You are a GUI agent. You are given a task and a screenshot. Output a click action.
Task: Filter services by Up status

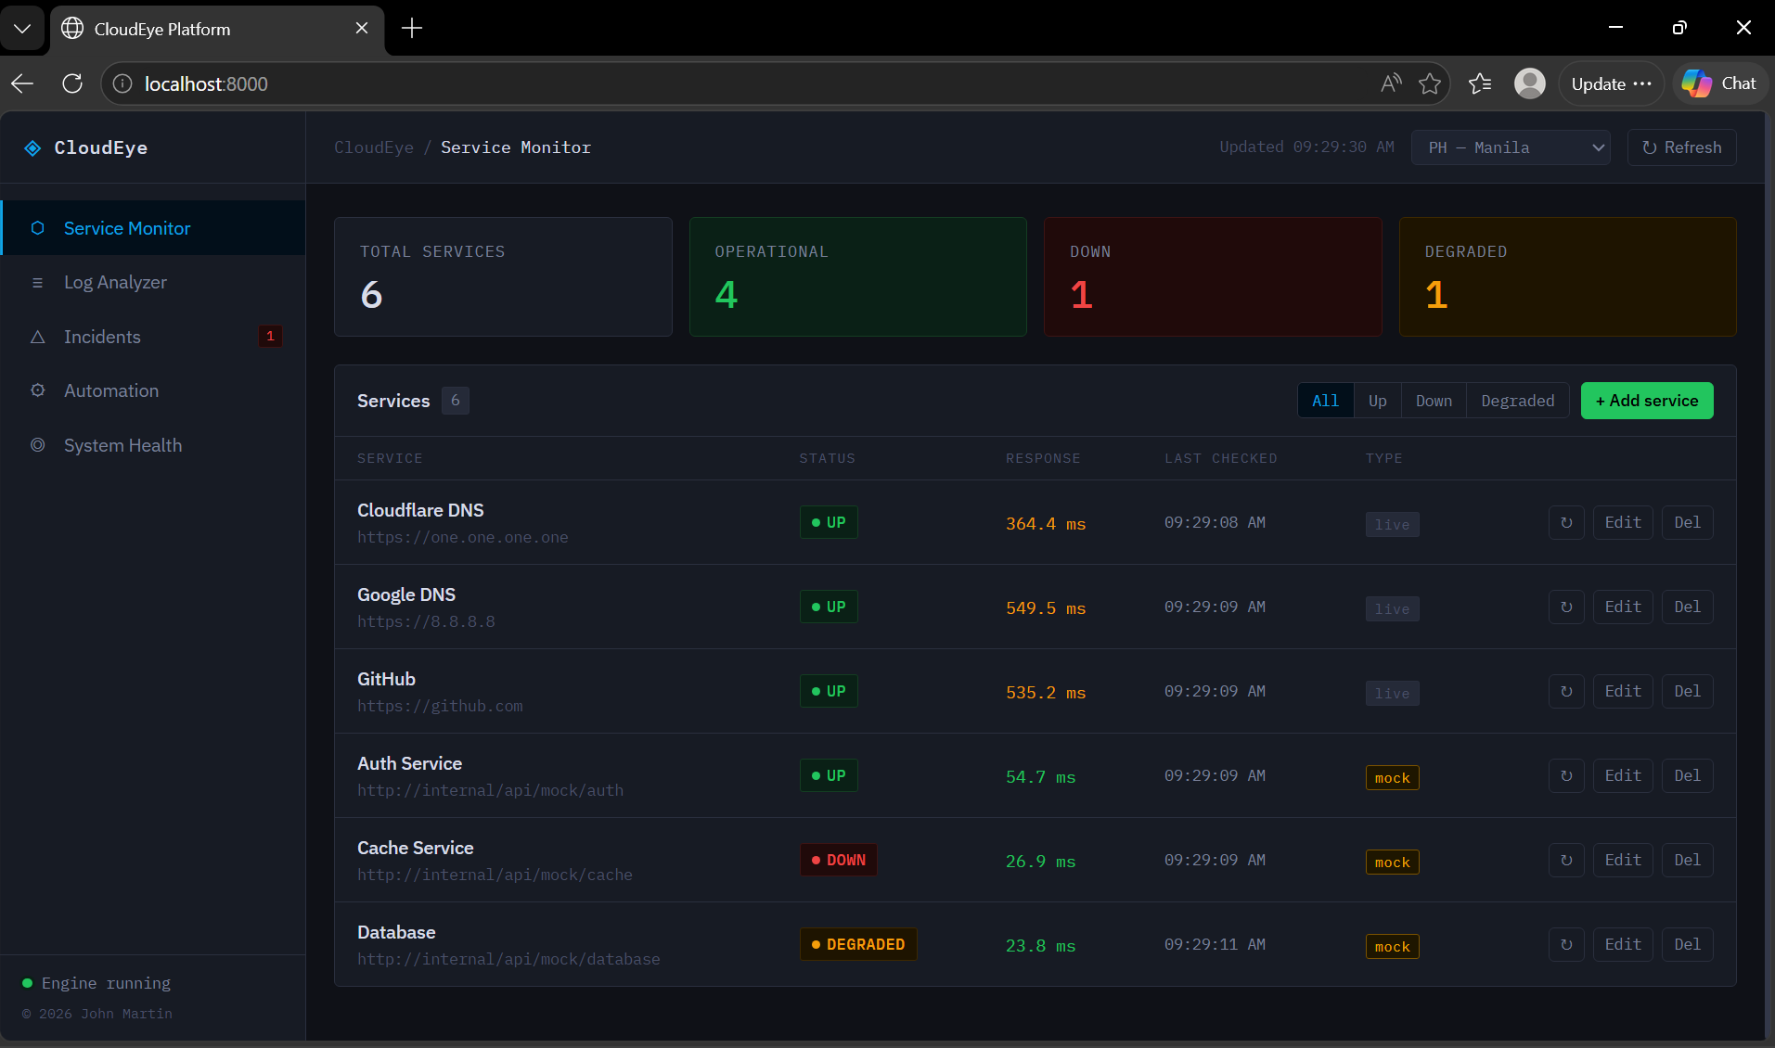coord(1377,401)
